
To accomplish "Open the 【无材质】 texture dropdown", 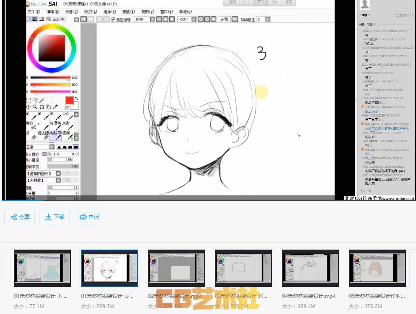I will coord(58,181).
